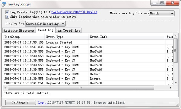
Task: Open the Settings button
Action: coord(21,102)
